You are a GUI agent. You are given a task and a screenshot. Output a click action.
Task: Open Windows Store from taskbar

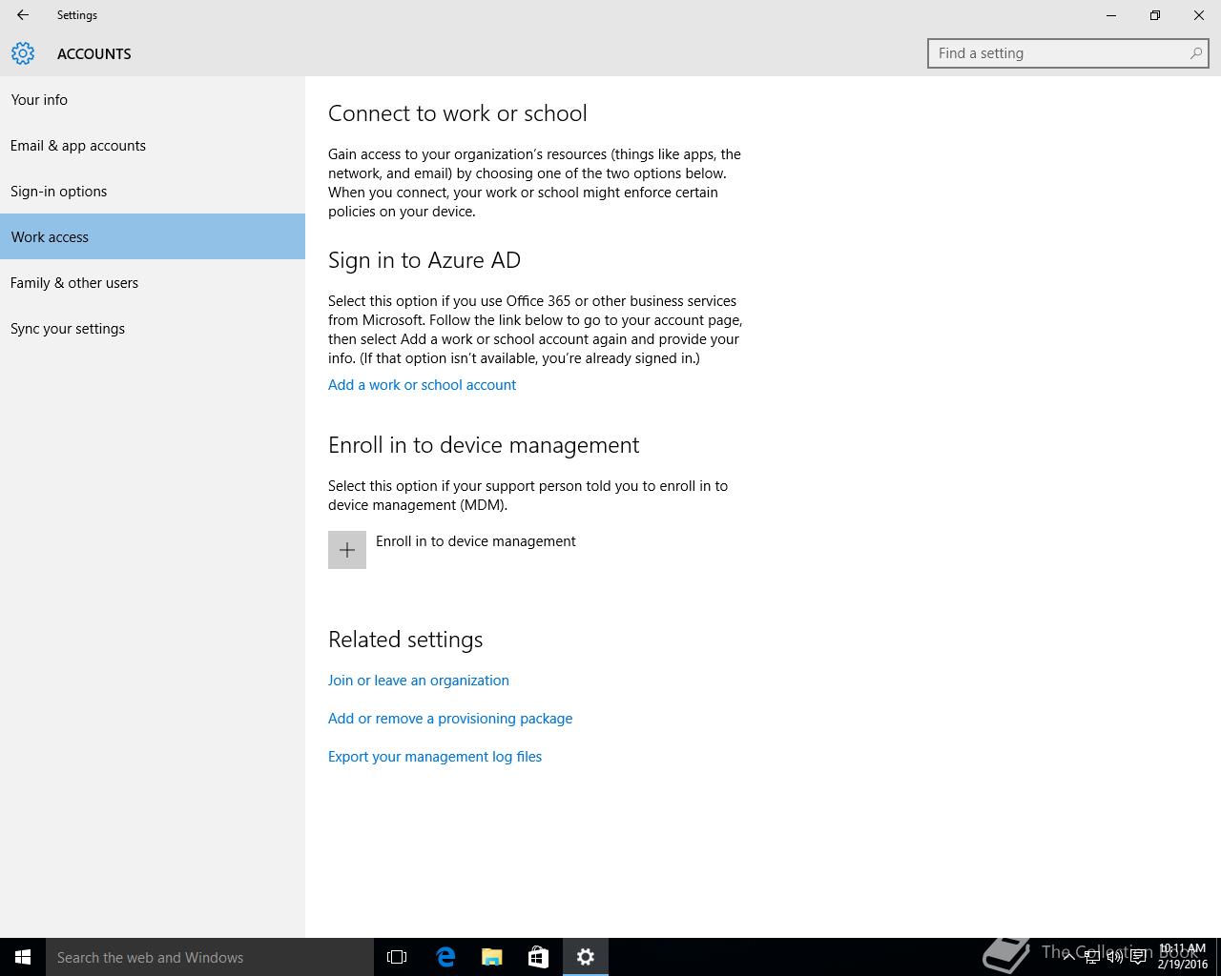538,957
